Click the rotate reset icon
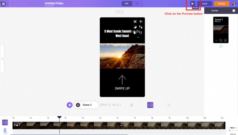This screenshot has width=238, height=135. [x=141, y=33]
